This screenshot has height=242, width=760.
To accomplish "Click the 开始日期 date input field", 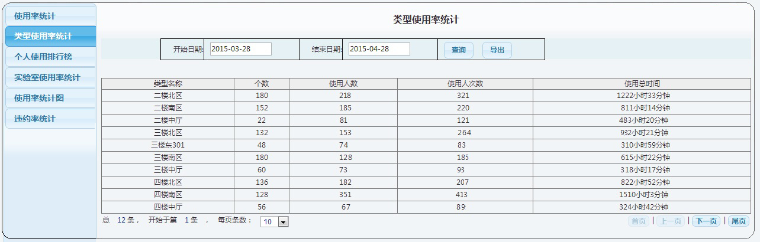I will (240, 49).
